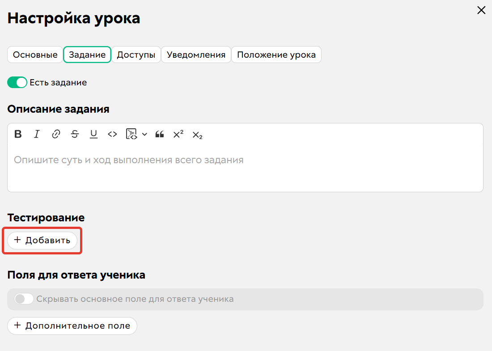
Task: Insert a blockquote using the quote icon
Action: pyautogui.click(x=159, y=134)
